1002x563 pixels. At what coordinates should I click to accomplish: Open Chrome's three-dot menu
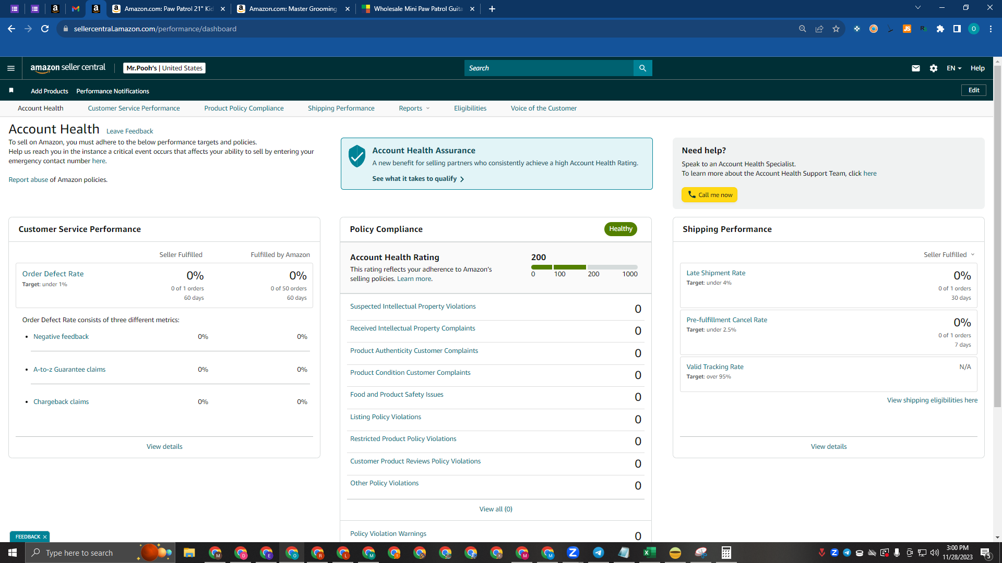click(x=991, y=29)
